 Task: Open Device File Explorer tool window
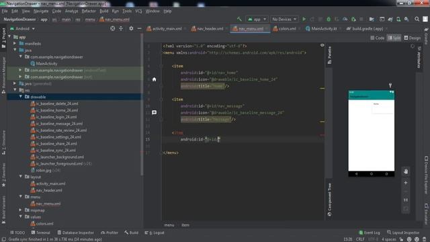(426, 175)
